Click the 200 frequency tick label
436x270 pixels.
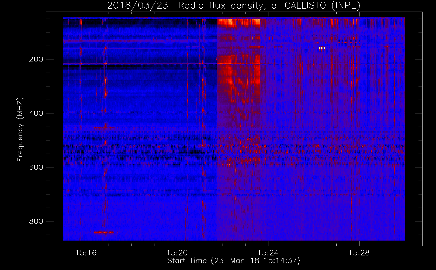click(36, 59)
